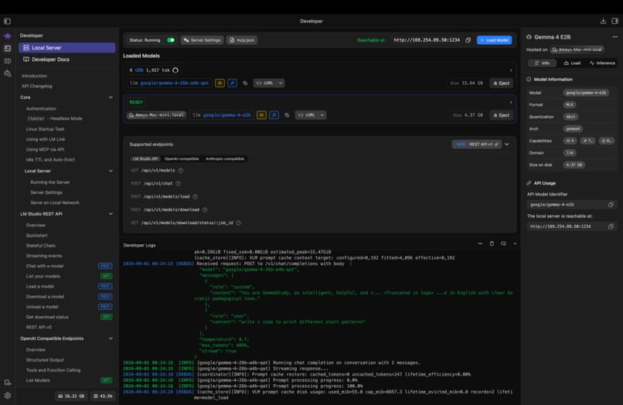Click tool-use wrench badge for gemma-4-e2b
623x405 pixels.
click(x=274, y=115)
